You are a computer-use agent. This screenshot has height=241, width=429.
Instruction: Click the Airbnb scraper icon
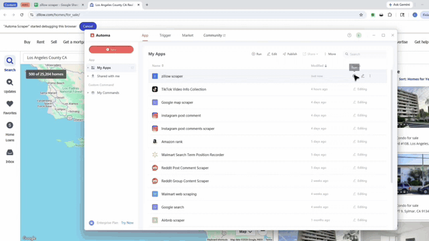[155, 220]
